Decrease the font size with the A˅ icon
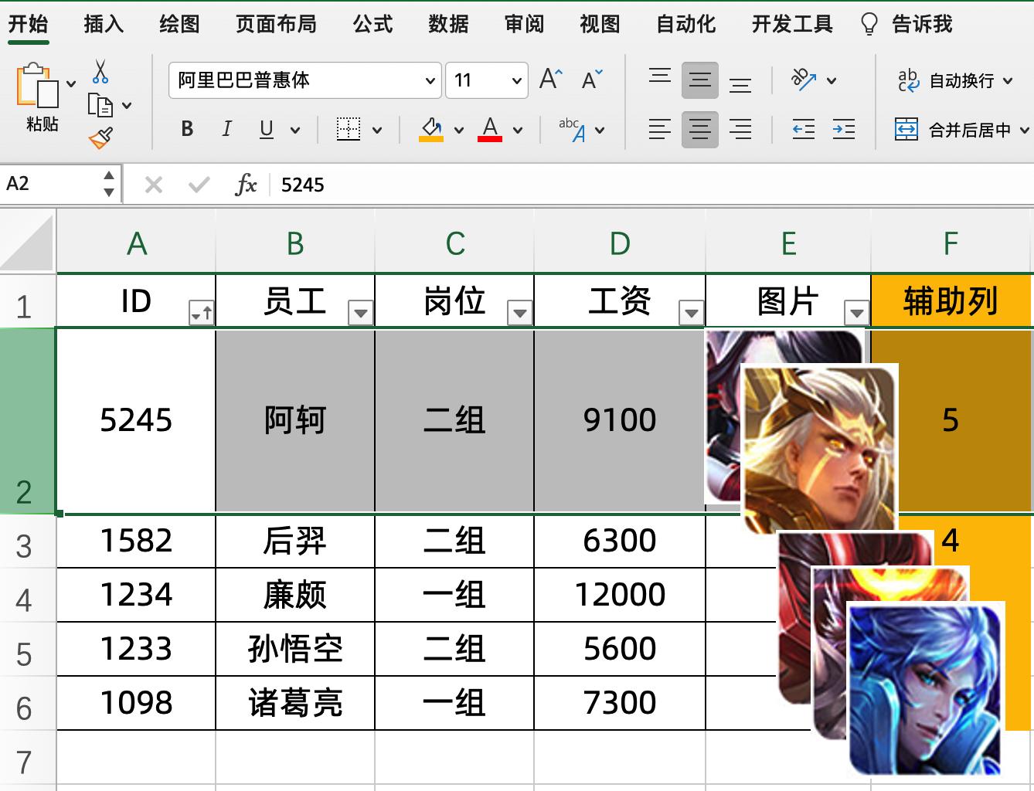 pos(591,77)
